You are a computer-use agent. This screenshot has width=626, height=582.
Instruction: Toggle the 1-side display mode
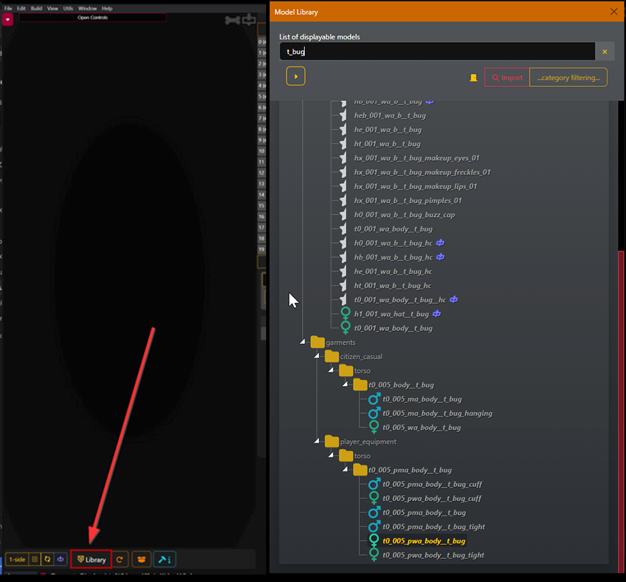(x=17, y=560)
